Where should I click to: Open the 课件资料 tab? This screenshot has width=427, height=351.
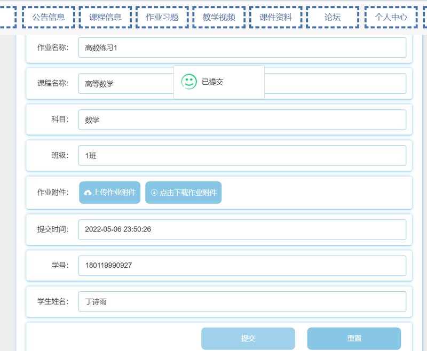click(x=275, y=17)
